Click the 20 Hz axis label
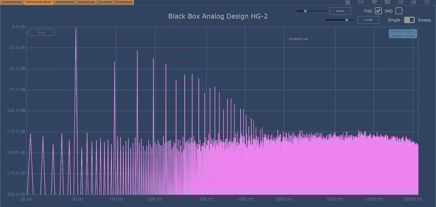This screenshot has width=436, height=207. 27,199
